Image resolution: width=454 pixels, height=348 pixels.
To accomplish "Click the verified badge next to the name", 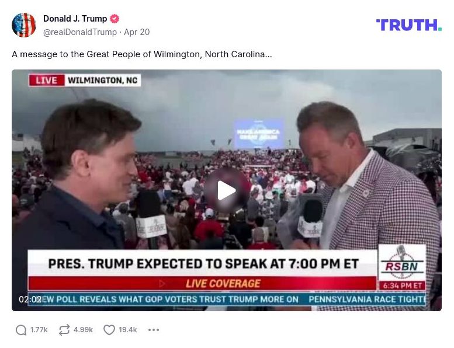I will pyautogui.click(x=115, y=19).
